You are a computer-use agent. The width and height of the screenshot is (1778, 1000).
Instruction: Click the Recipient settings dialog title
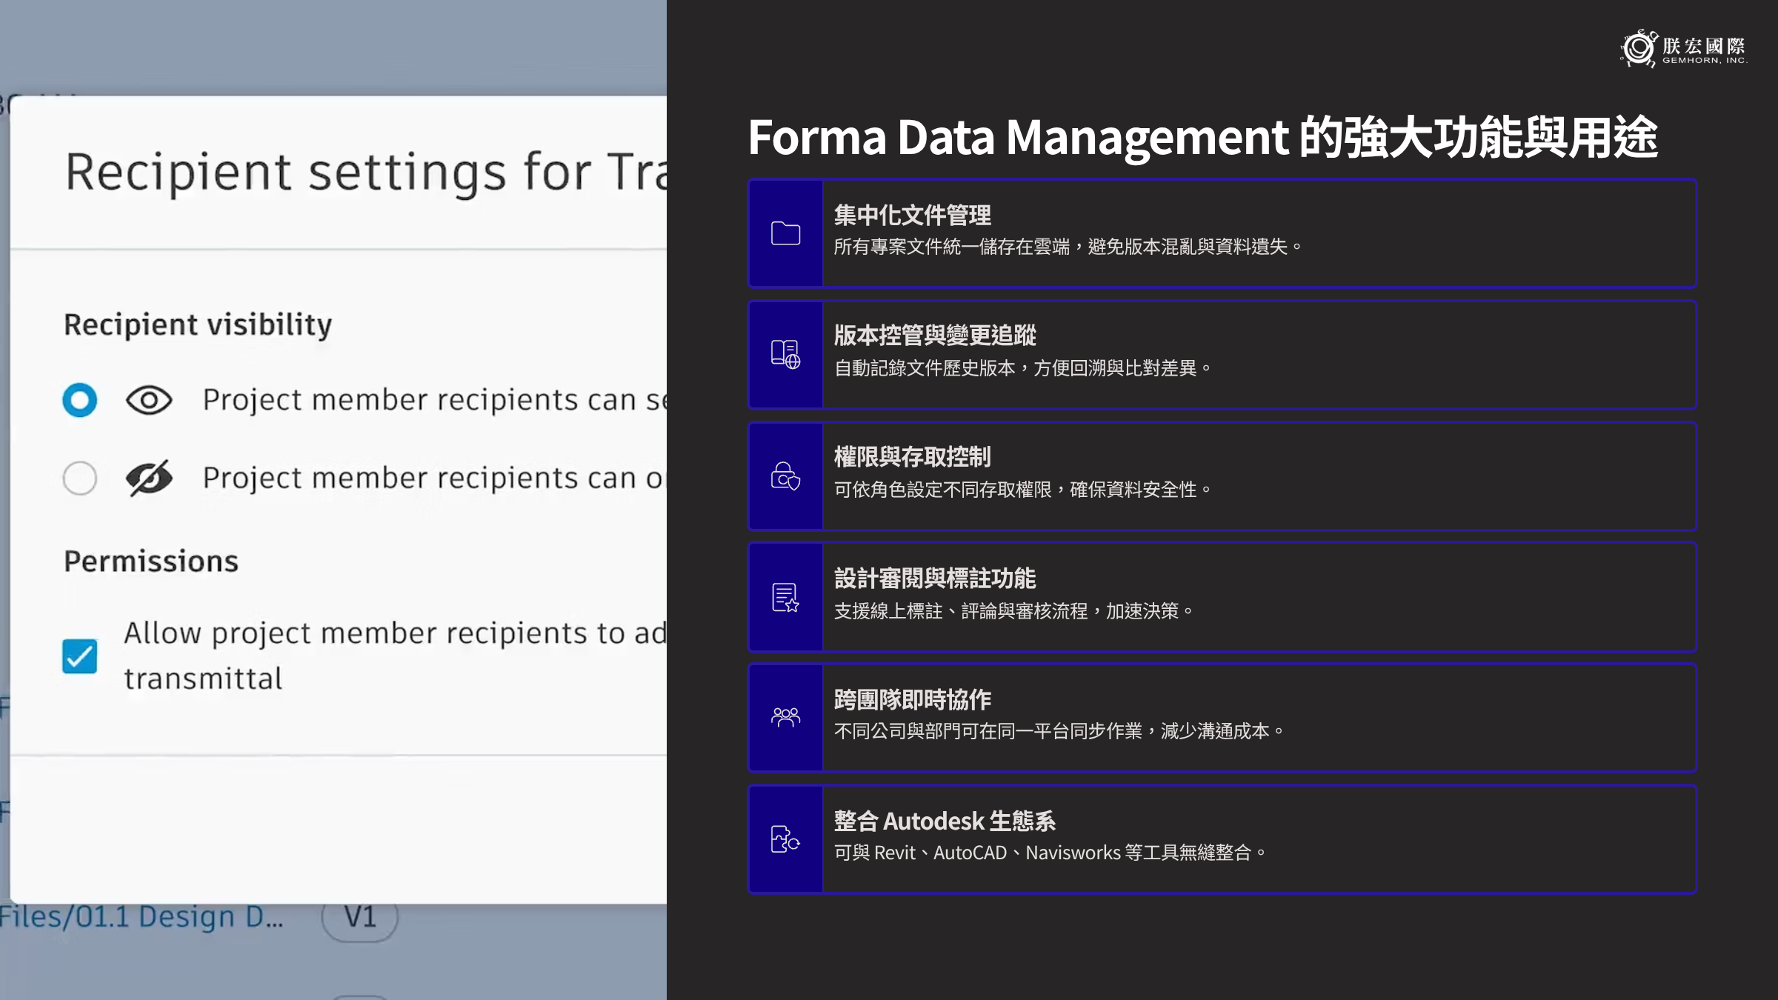(333, 172)
